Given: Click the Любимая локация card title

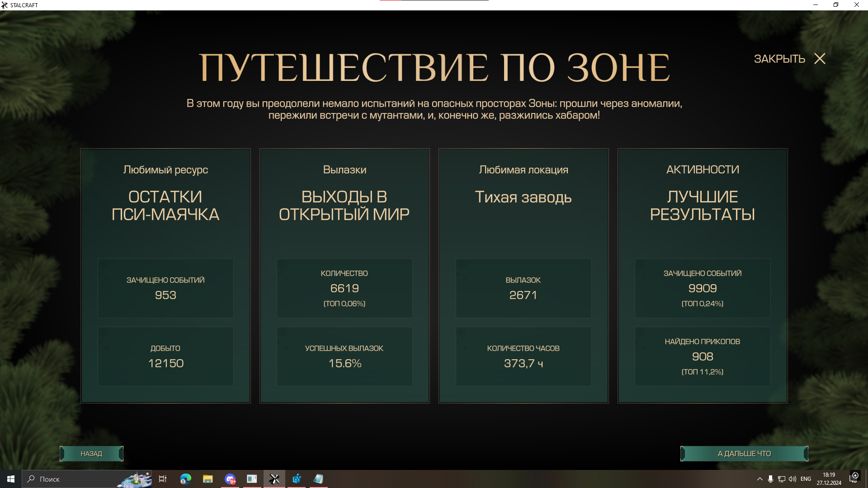Looking at the screenshot, I should pos(524,170).
